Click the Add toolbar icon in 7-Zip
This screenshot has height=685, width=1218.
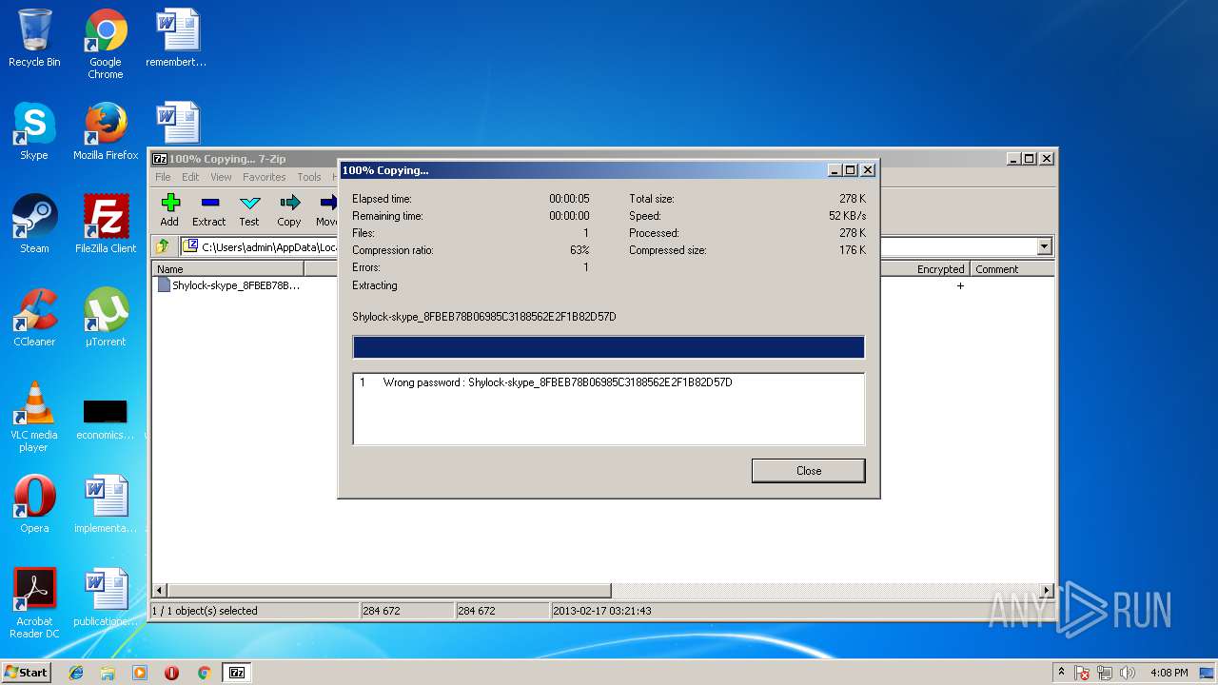tap(169, 209)
